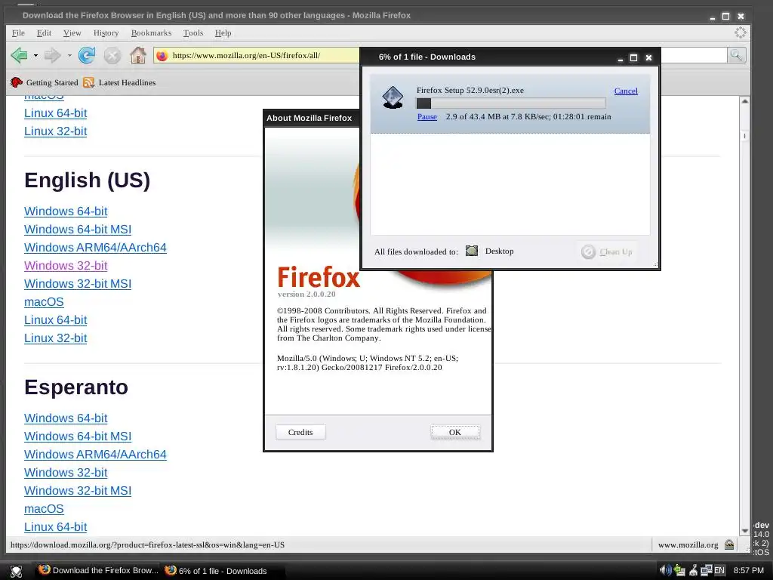Click the security lock icon in status bar
This screenshot has width=773, height=580.
click(x=730, y=545)
